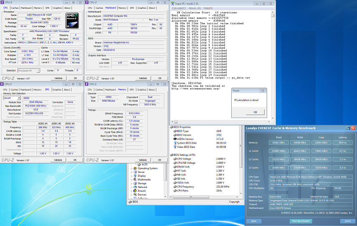Viewport: 357px width, 226px height.
Task: Click the Network globe icon in EVEREST tree
Action: coord(135,187)
